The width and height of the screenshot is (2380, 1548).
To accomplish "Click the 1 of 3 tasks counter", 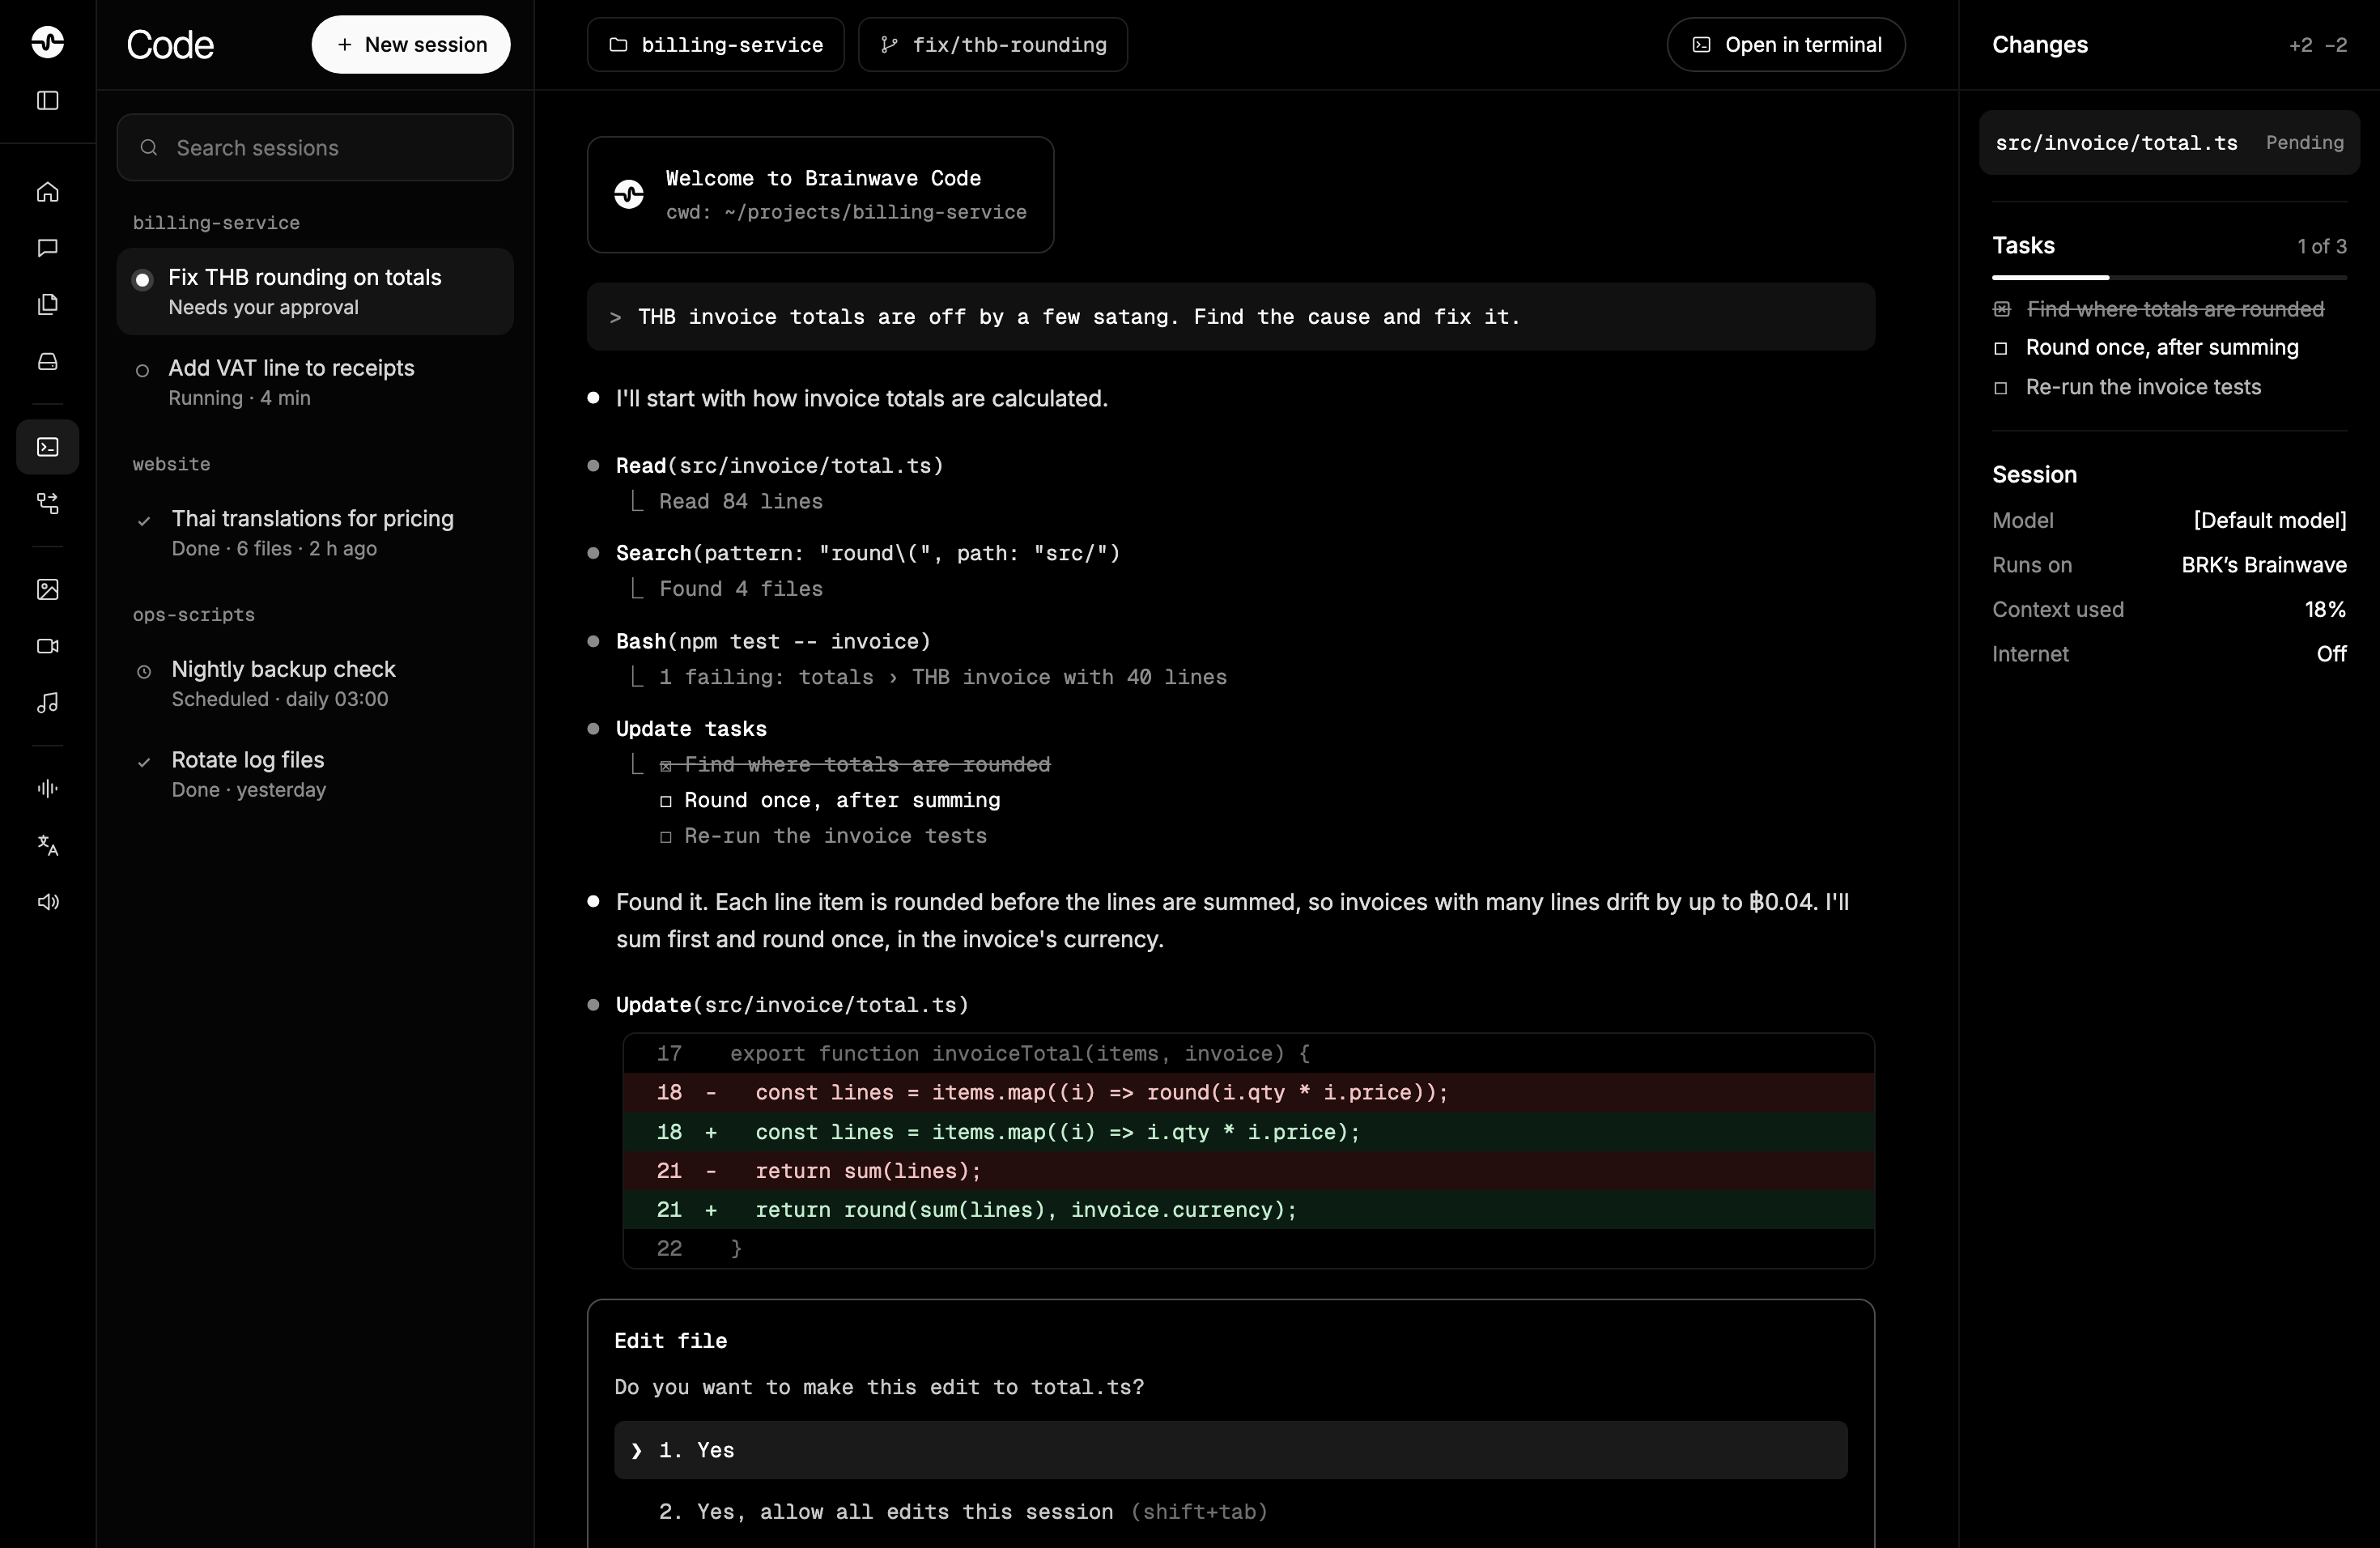I will tap(2321, 246).
